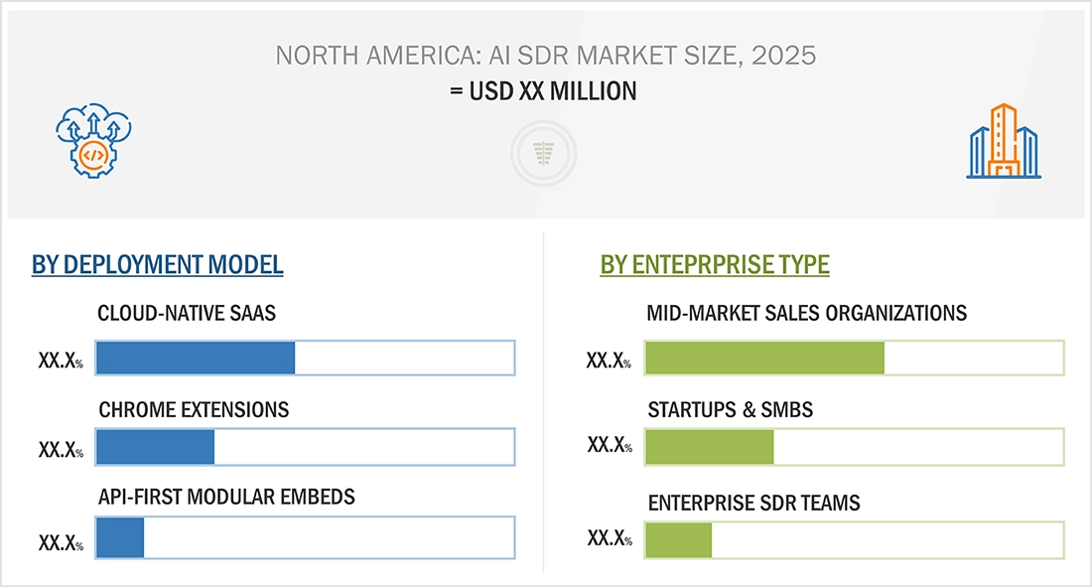Viewport: 1092px width, 587px height.
Task: Click the USD XX Million value text
Action: [543, 91]
